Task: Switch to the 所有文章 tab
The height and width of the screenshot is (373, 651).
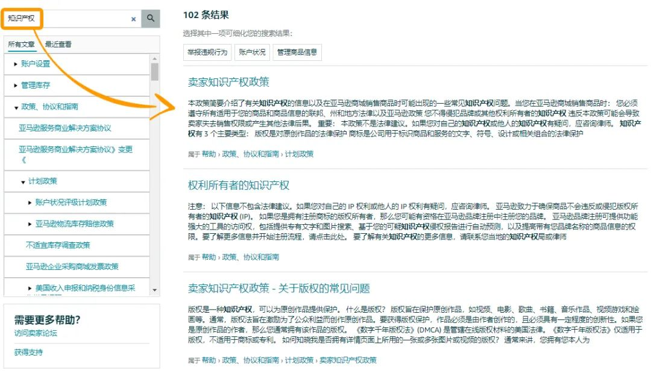Action: 21,45
